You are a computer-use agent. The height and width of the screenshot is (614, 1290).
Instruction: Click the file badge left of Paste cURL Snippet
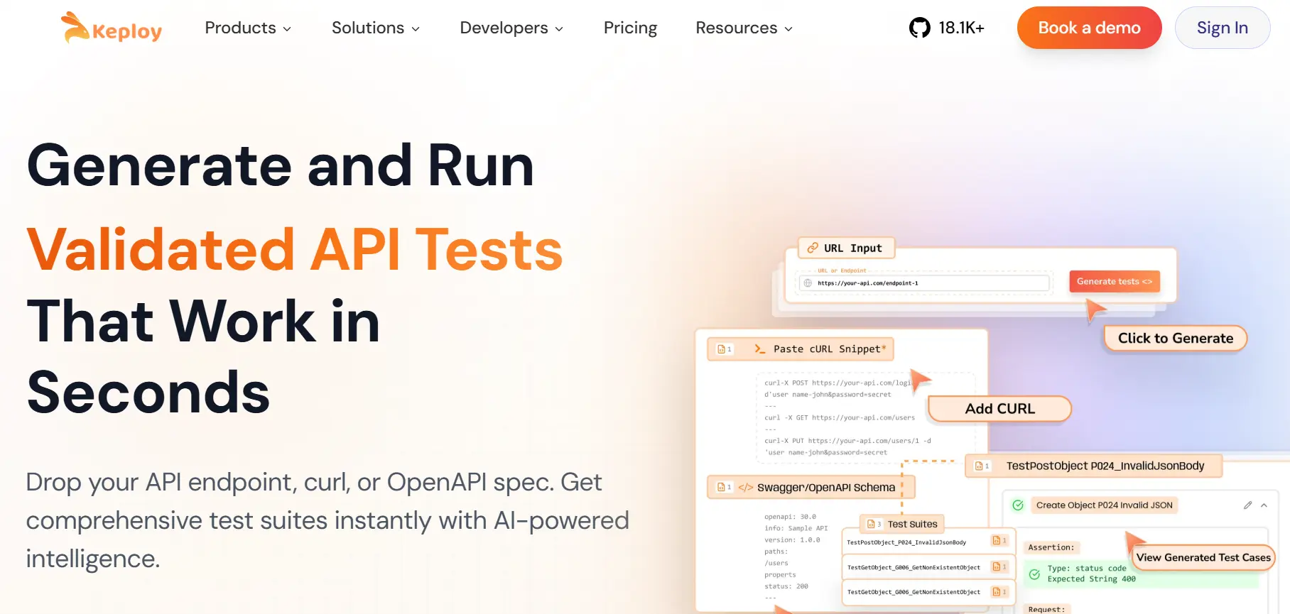[724, 349]
